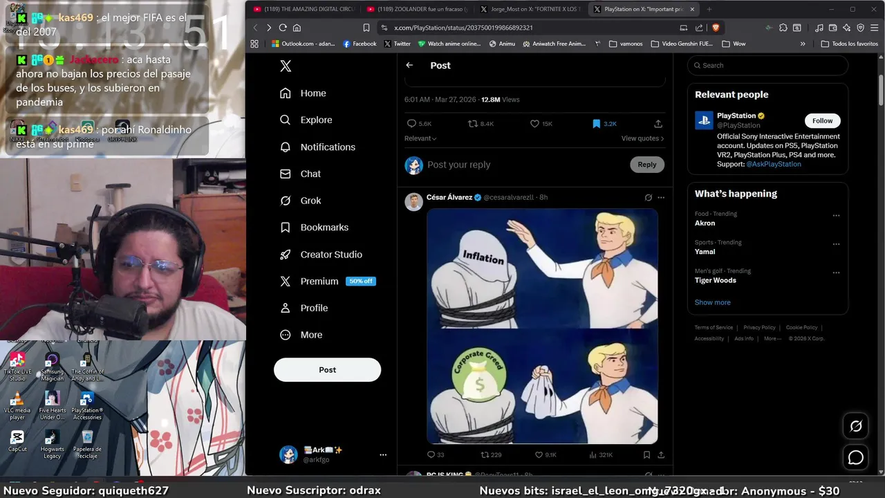885x498 pixels.
Task: Follow the PlayStation account
Action: tap(822, 120)
